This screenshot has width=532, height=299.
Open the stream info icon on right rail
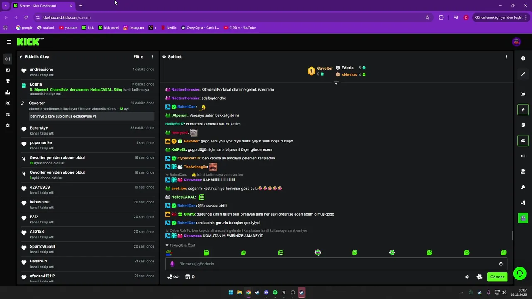(x=523, y=59)
